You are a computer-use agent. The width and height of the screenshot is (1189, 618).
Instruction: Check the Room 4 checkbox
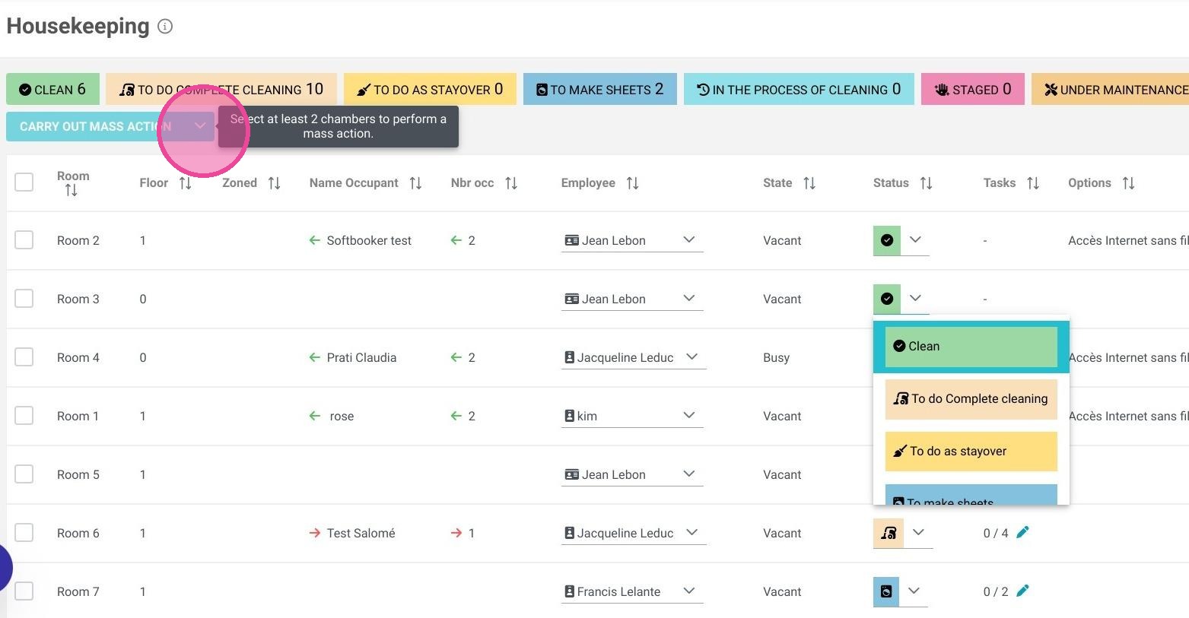[24, 357]
